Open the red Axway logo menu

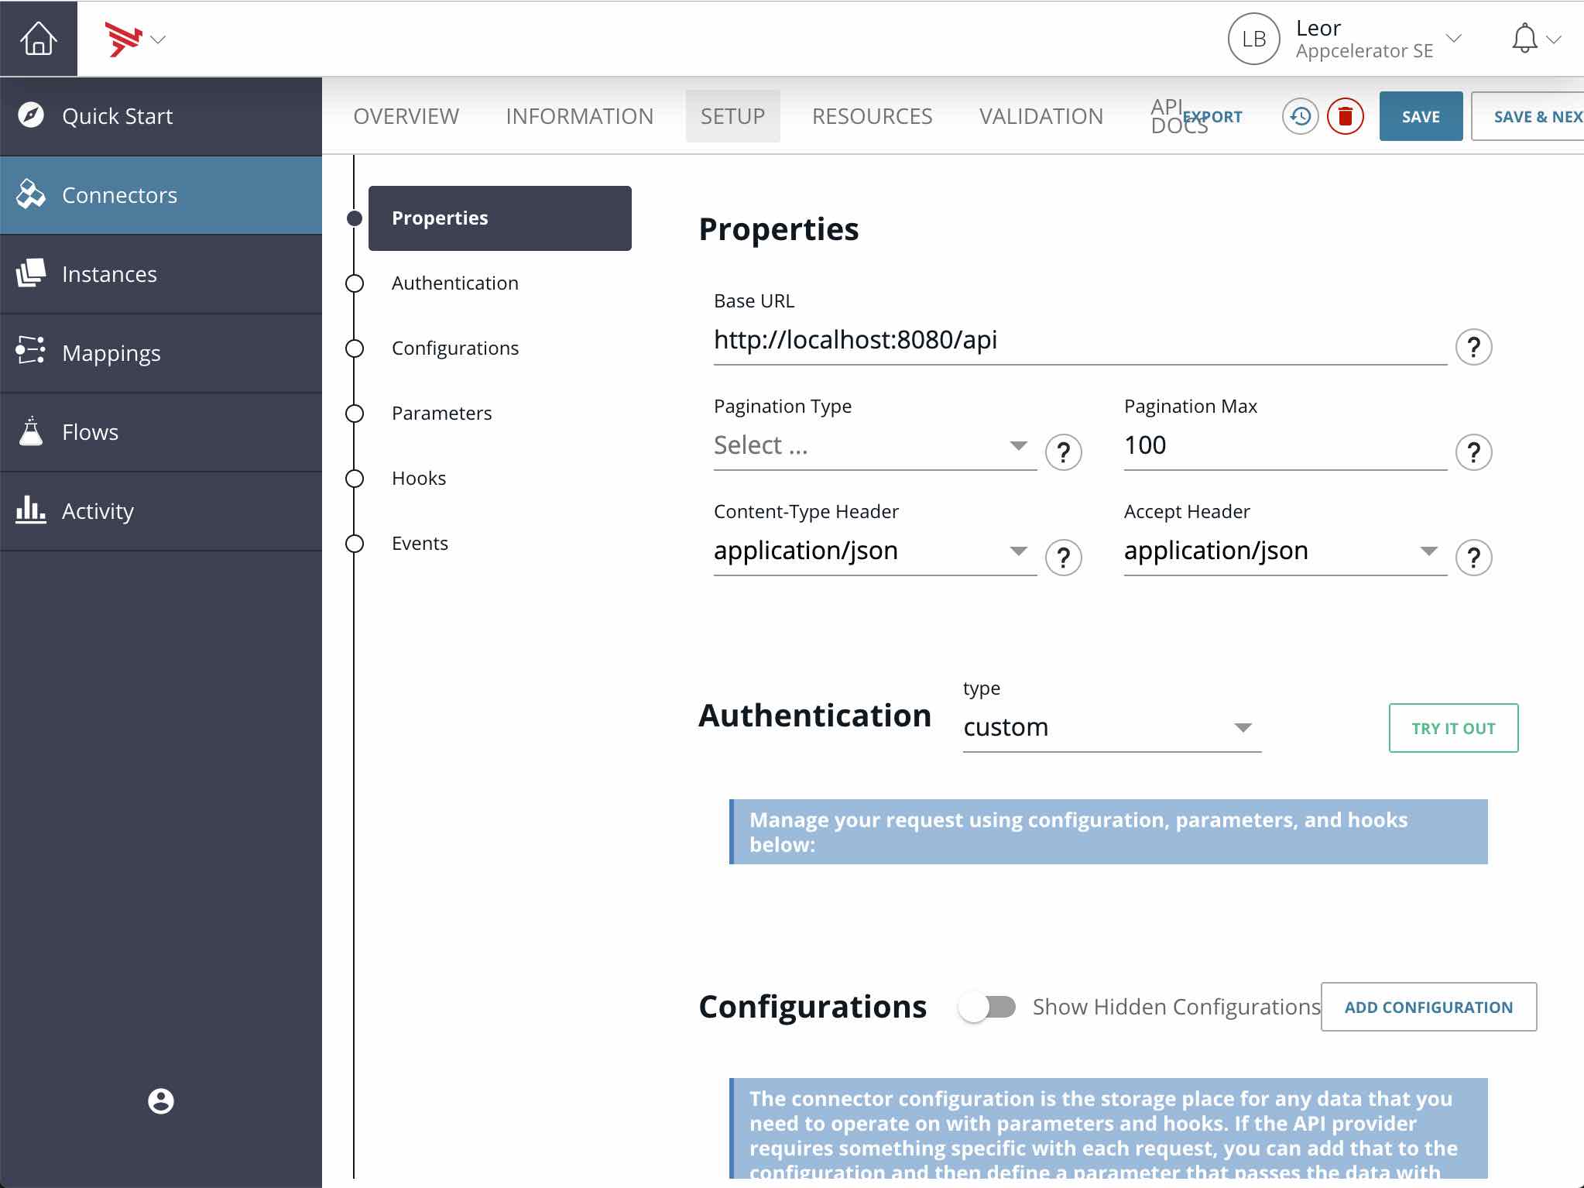[124, 39]
